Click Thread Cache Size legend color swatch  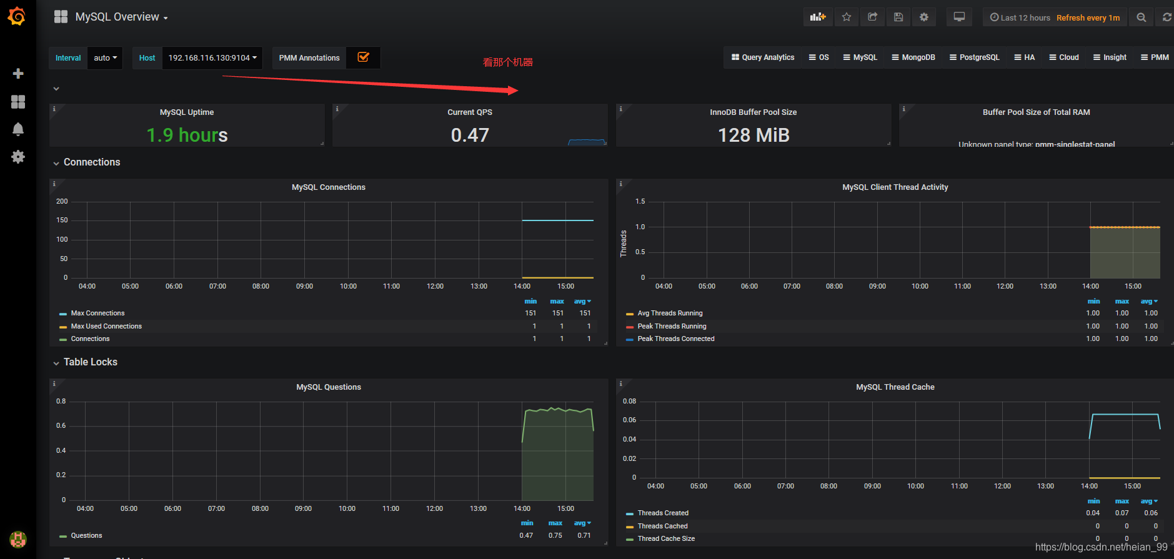[630, 539]
